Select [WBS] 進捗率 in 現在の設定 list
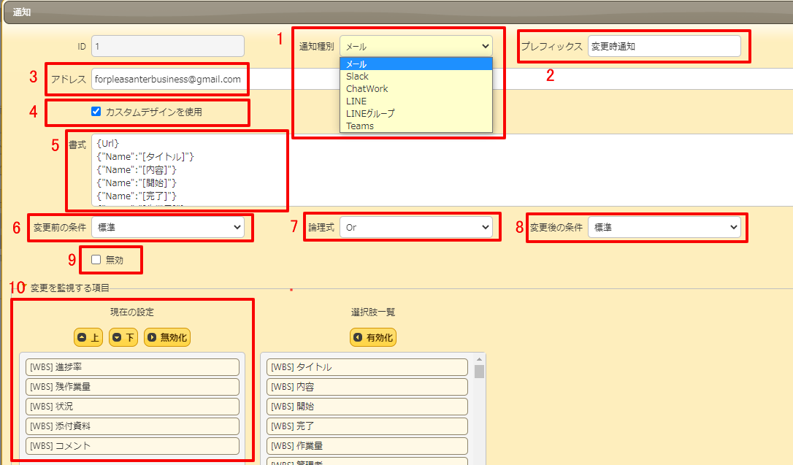793x465 pixels. click(x=131, y=367)
